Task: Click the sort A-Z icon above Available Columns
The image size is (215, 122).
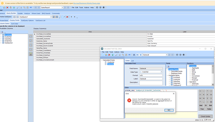Action: coord(2,32)
